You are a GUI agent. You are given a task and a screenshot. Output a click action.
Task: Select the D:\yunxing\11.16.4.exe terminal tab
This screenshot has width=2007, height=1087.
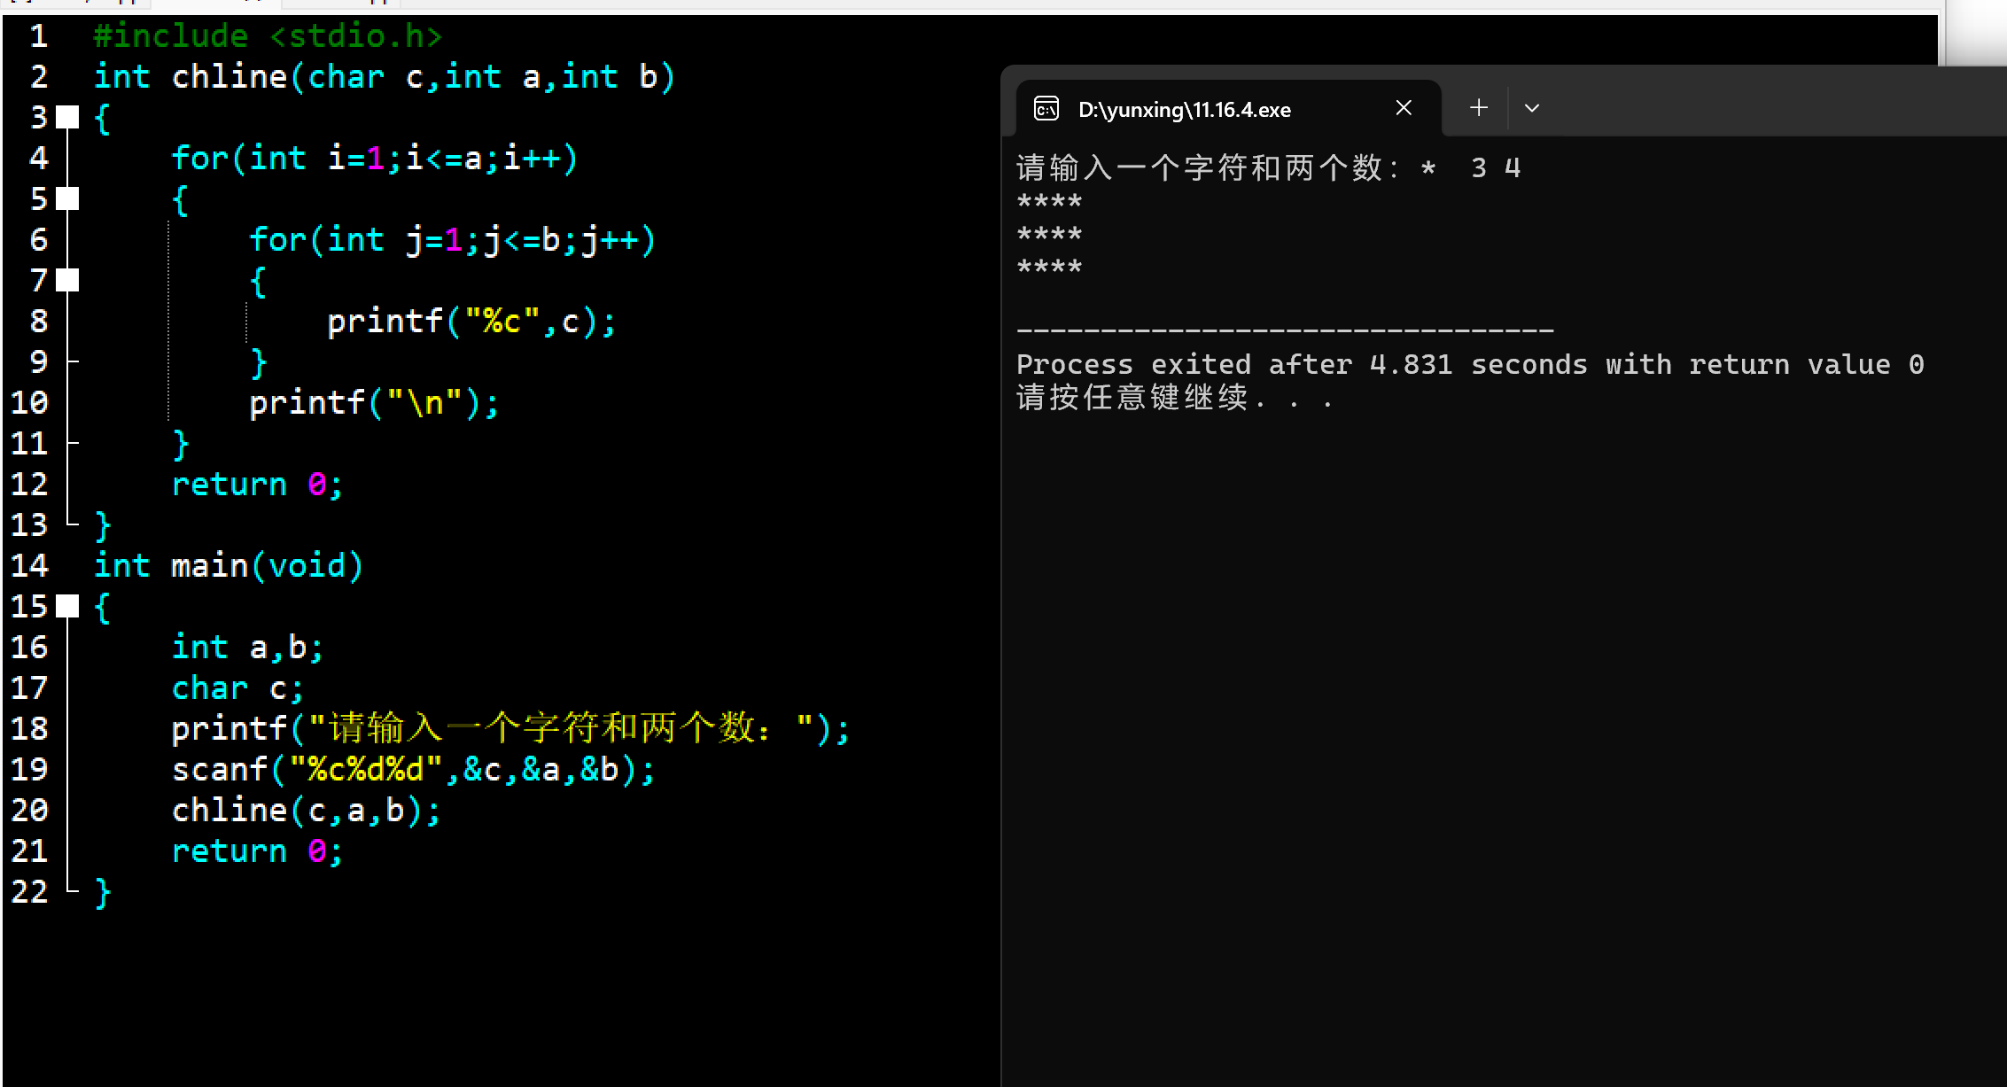point(1185,108)
